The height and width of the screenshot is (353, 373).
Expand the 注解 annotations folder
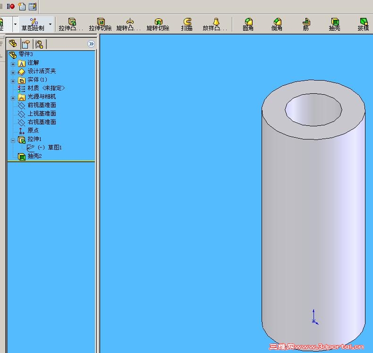coord(13,64)
